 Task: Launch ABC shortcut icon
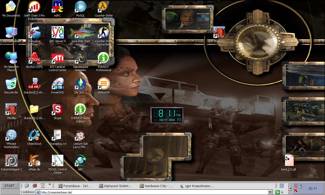(80, 163)
